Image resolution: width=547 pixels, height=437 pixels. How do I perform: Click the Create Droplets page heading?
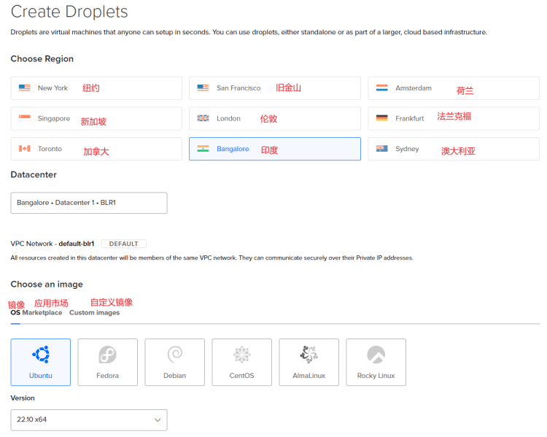point(69,12)
